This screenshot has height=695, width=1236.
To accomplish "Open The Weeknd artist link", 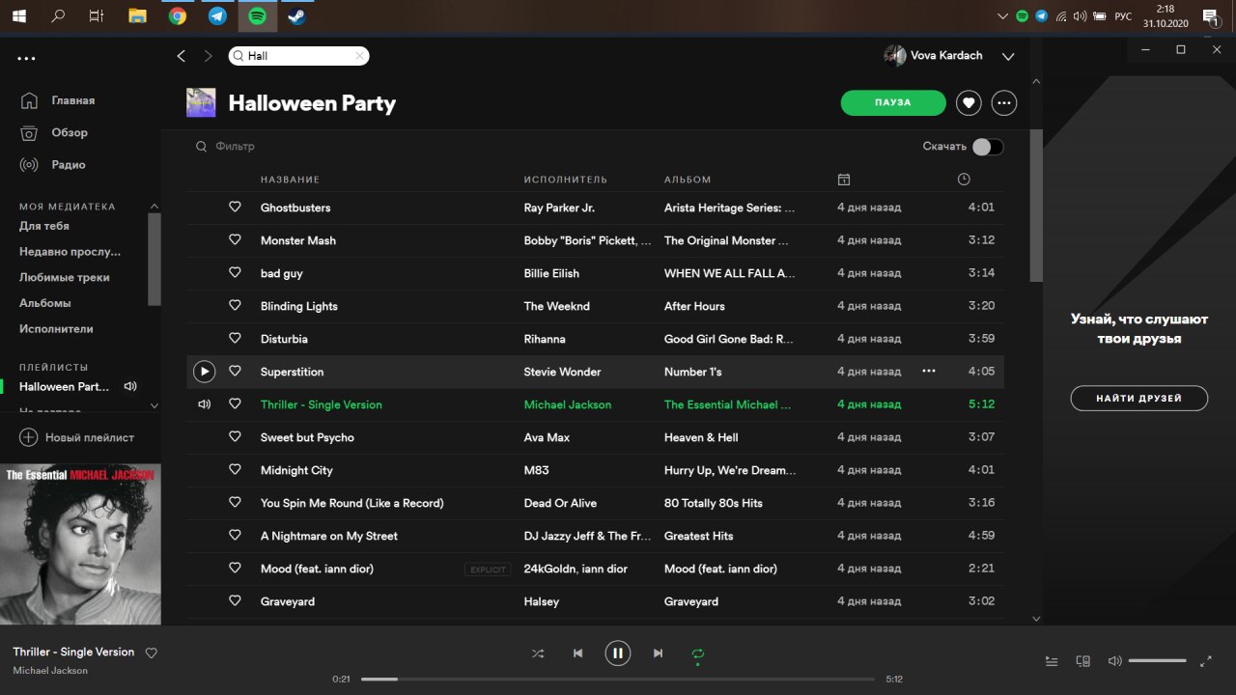I will pyautogui.click(x=557, y=306).
